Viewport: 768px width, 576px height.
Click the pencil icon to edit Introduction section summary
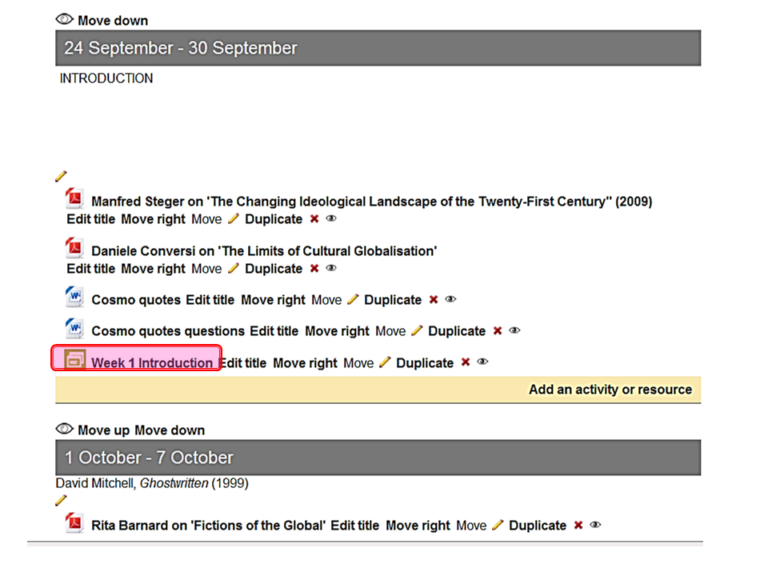pos(61,177)
